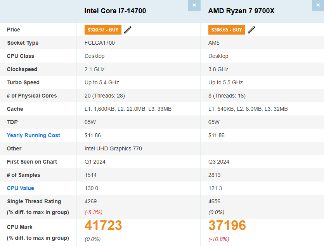Viewport: 324px width, 246px height.
Task: Click the First Seen on Chart label
Action: tap(32, 162)
